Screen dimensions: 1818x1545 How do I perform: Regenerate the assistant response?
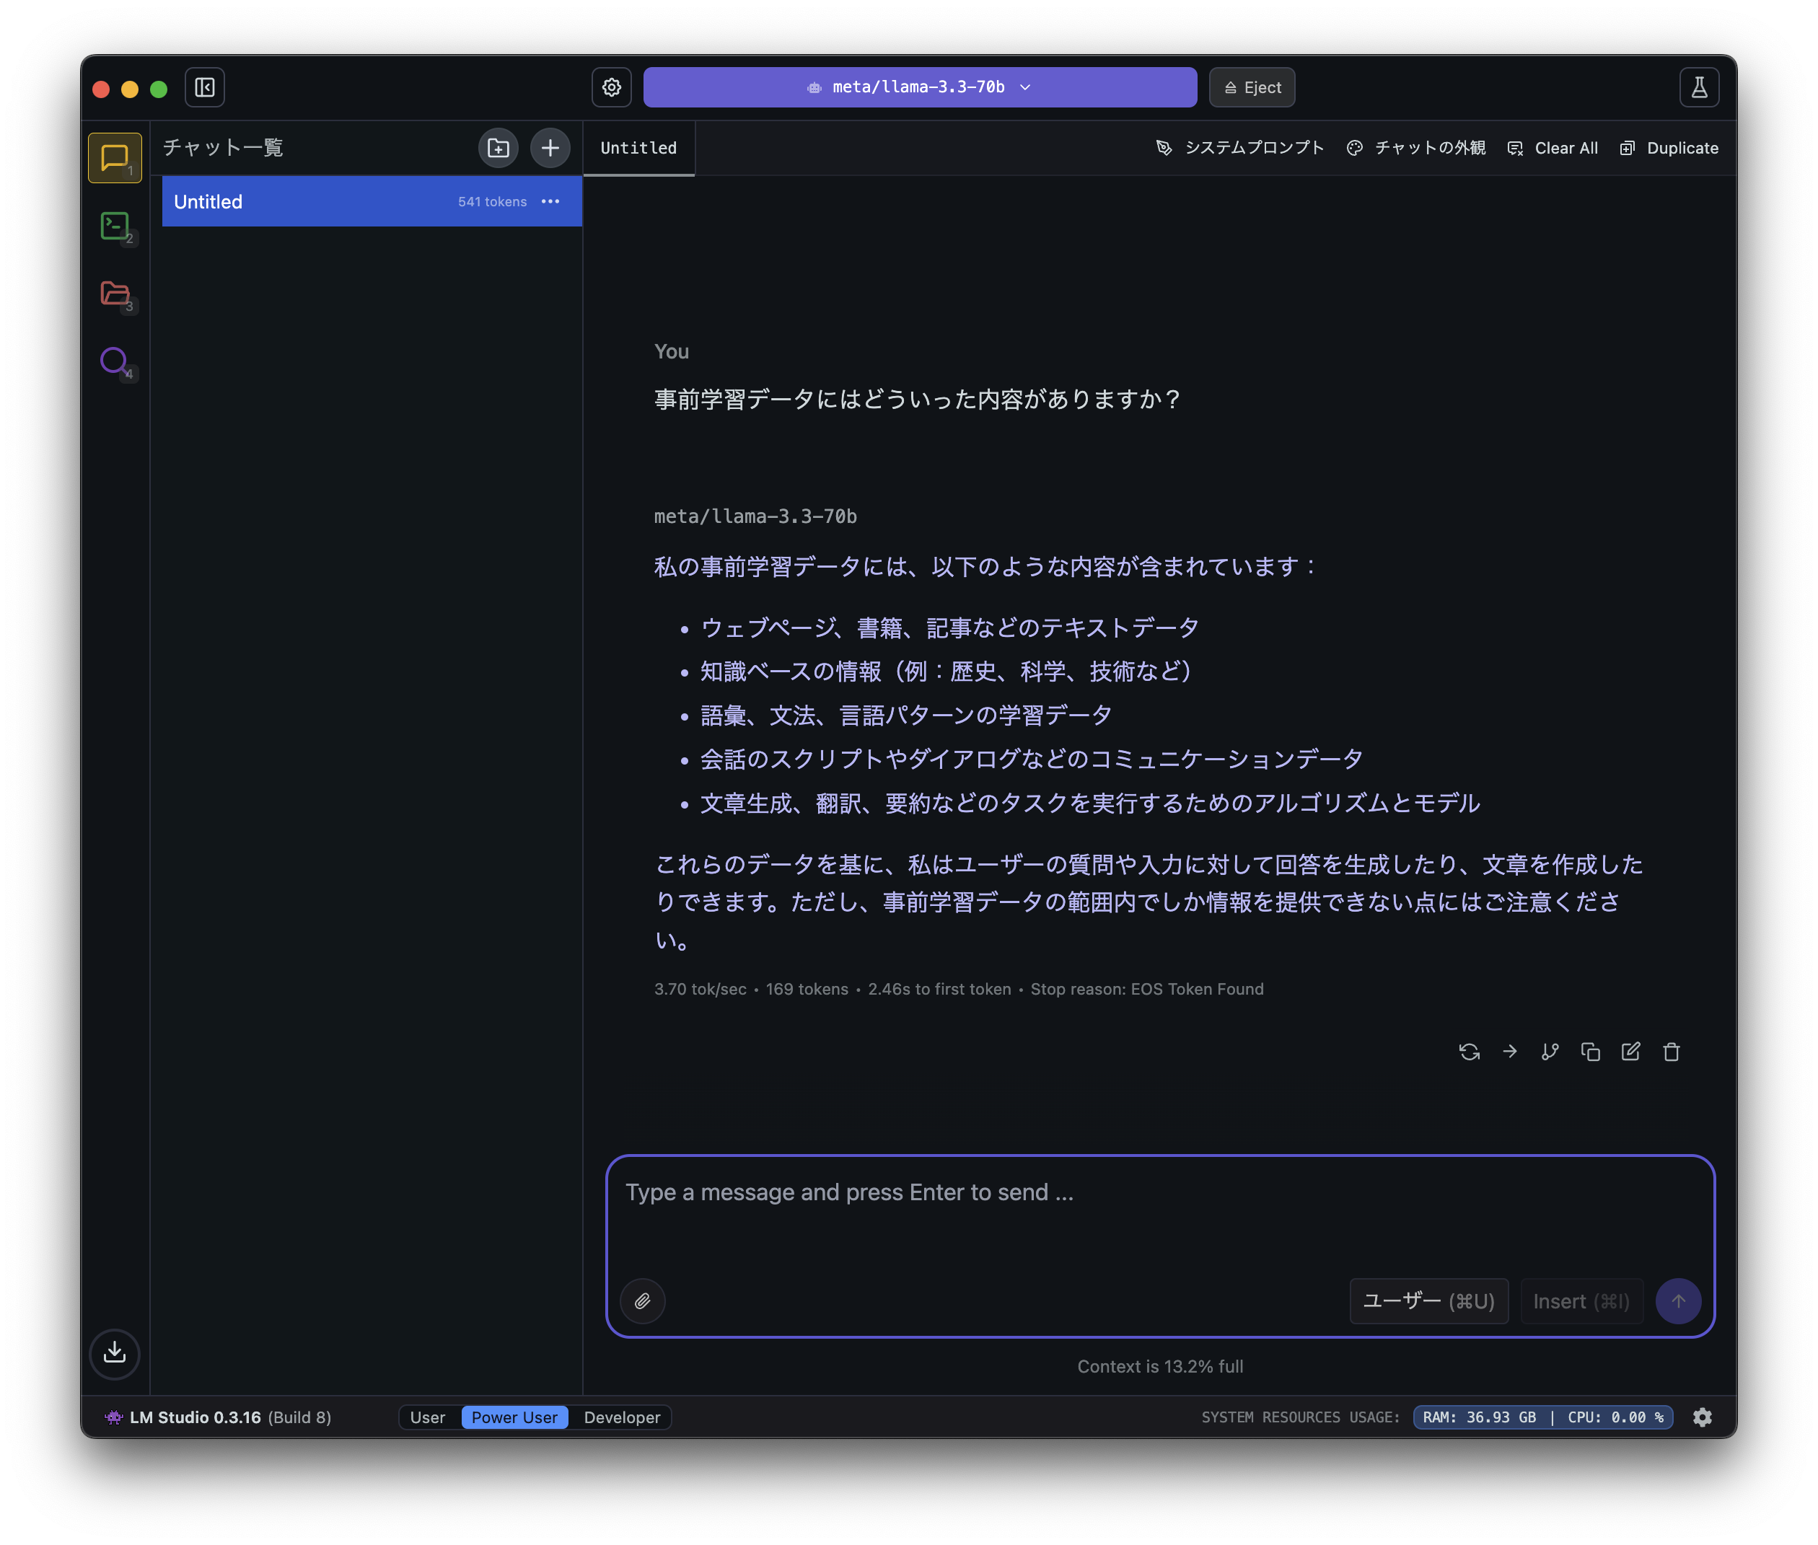1470,1051
